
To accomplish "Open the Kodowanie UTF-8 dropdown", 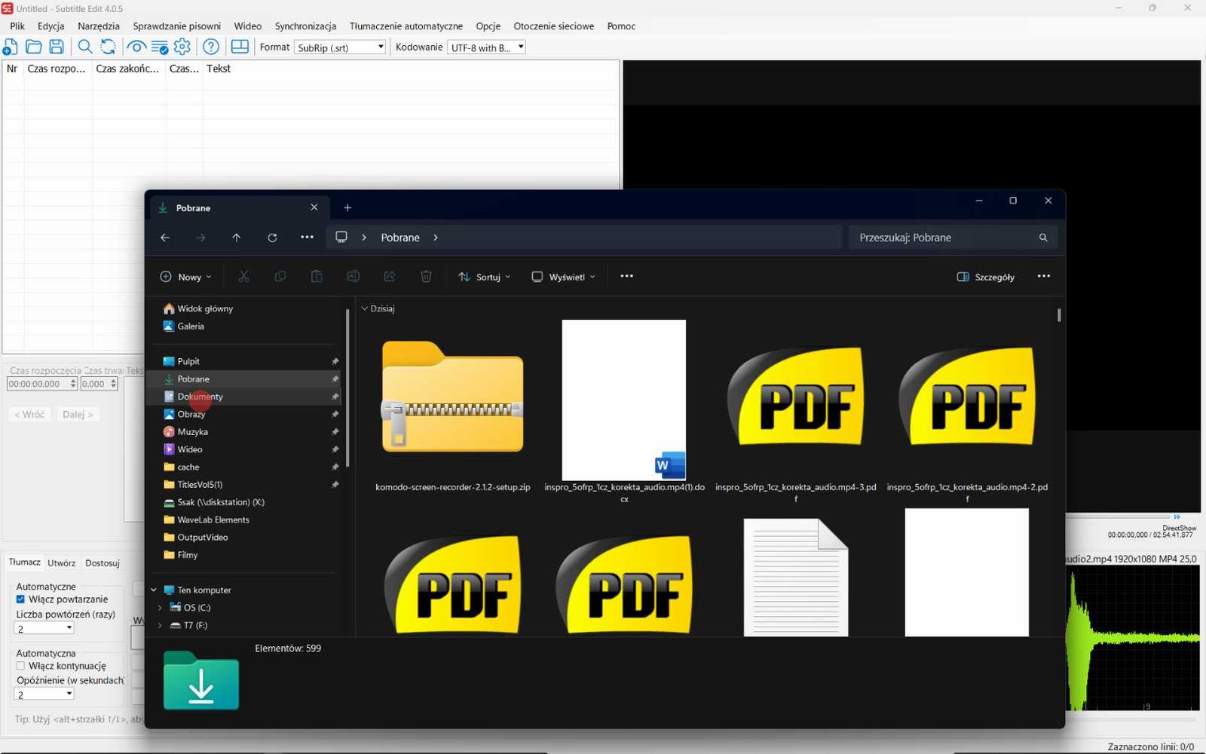I will coord(486,47).
